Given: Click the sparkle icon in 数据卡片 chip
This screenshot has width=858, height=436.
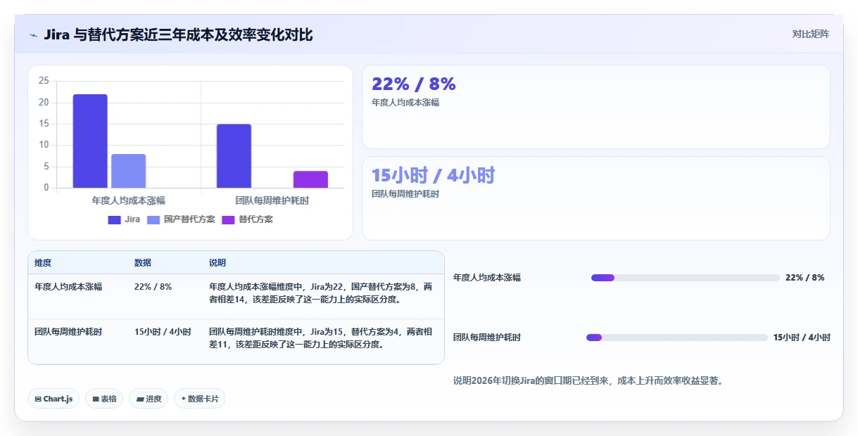Looking at the screenshot, I should 184,399.
